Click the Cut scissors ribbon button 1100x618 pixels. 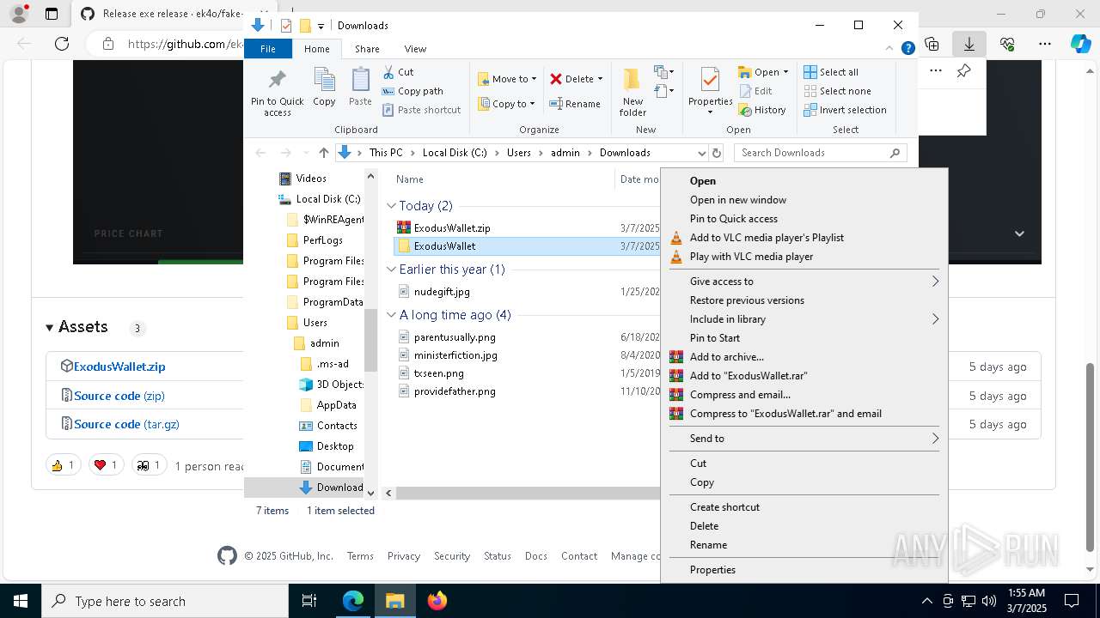pyautogui.click(x=398, y=72)
